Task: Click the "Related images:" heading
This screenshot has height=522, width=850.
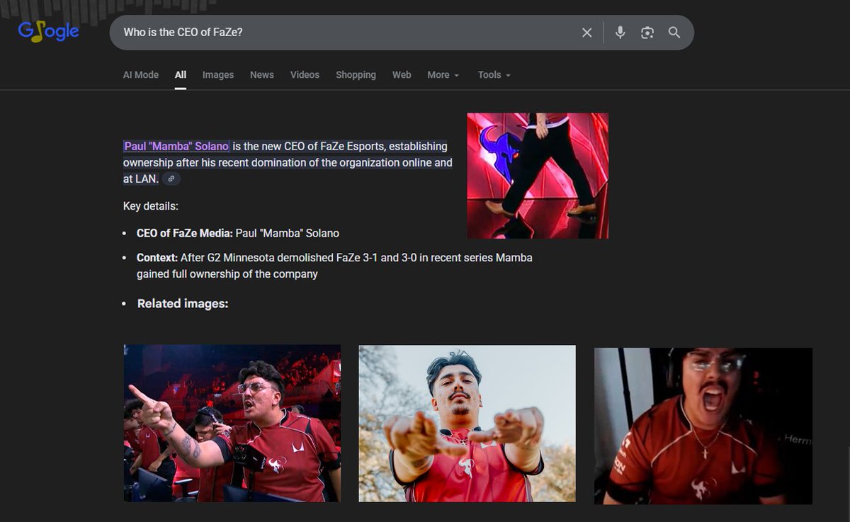Action: click(183, 303)
